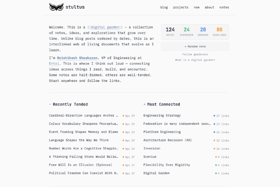Viewport: 280px width, 187px height.
Task: Open the blog menu item
Action: click(164, 7)
